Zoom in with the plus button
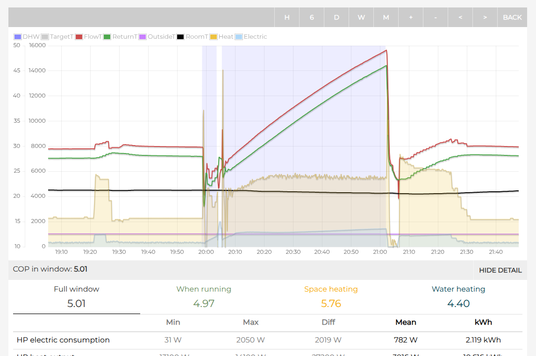This screenshot has height=356, width=536. point(411,17)
